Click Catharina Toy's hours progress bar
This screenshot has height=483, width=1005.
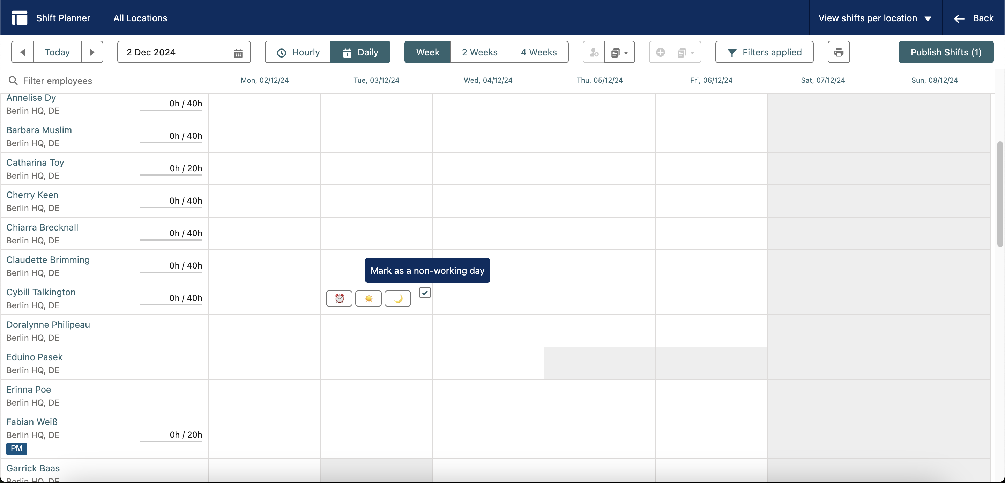171,175
